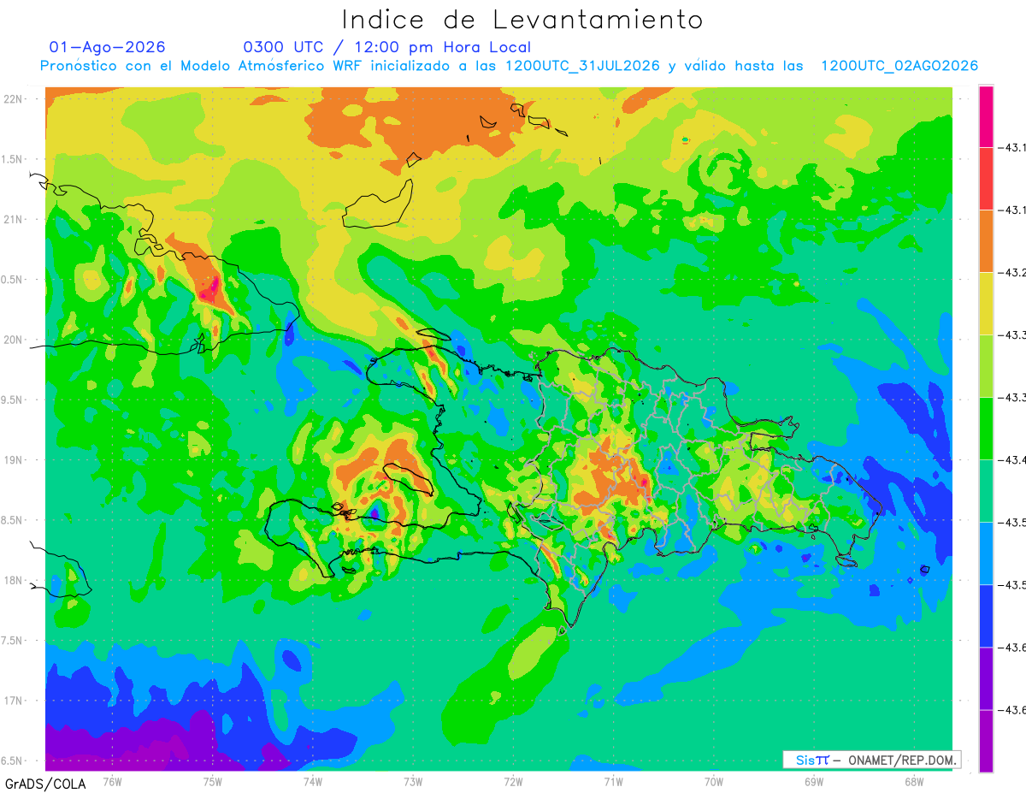Select the yellow legend color band
The width and height of the screenshot is (1026, 793).
point(986,304)
